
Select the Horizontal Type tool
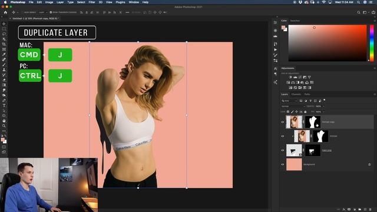4,105
